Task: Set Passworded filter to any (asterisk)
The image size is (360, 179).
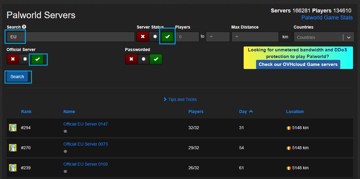Action: pos(143,59)
